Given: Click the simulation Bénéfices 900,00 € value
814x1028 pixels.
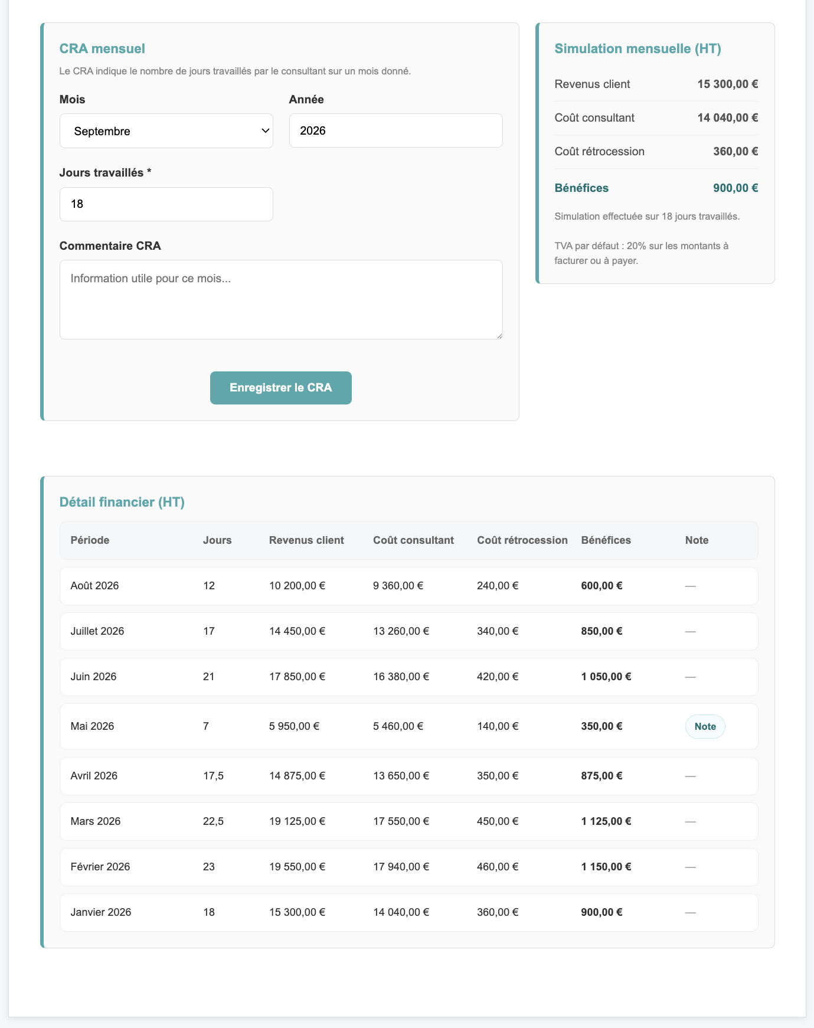Looking at the screenshot, I should tap(735, 188).
